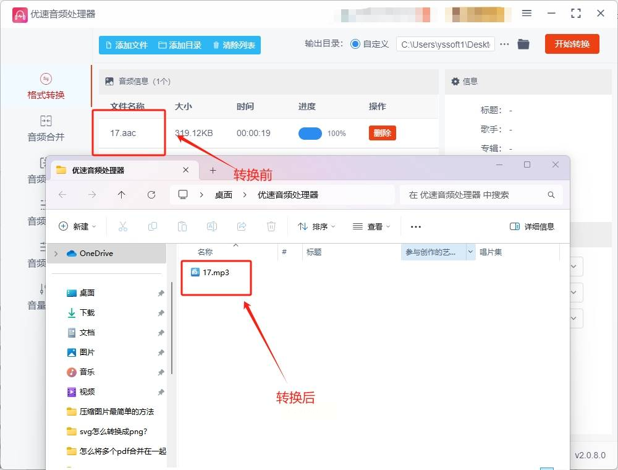This screenshot has height=470, width=618.
Task: Unpin 桌面 using its pin icon
Action: click(x=161, y=293)
